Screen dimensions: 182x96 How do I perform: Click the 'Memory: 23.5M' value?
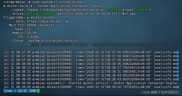pos(31,33)
